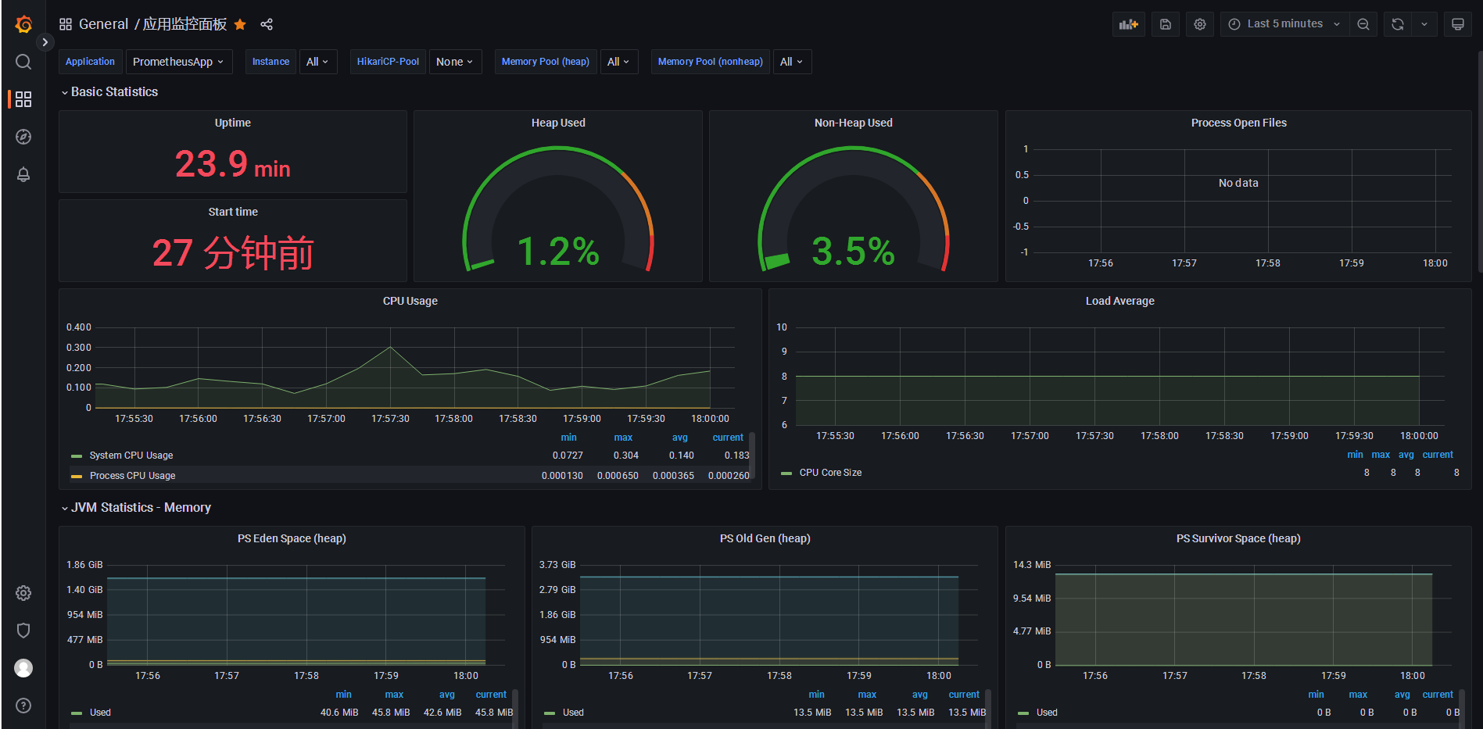This screenshot has height=729, width=1483.
Task: Click the dashboard vertical scrollbar
Action: tap(1480, 162)
